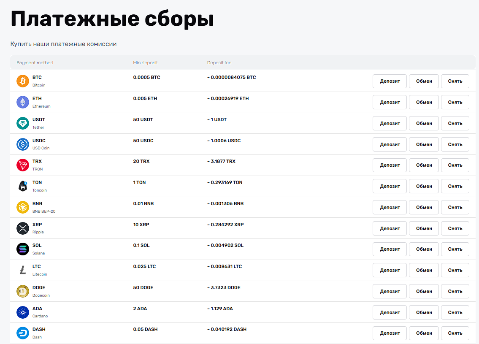Click Депозит in the BNB row
Viewport: 479px width, 344px height.
pyautogui.click(x=390, y=207)
